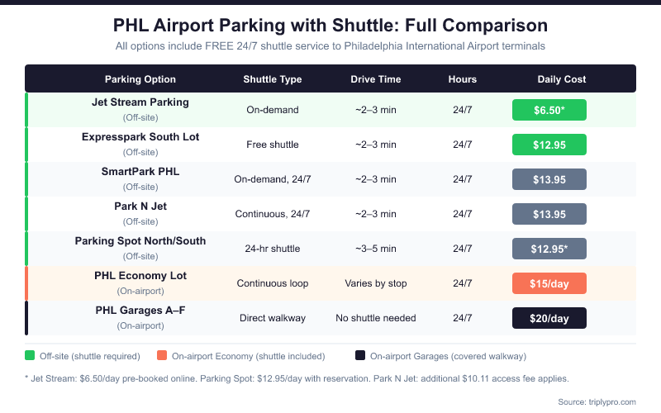This screenshot has height=413, width=661.
Task: Select the Parking Spot North/South $12.95* badge
Action: pyautogui.click(x=549, y=249)
